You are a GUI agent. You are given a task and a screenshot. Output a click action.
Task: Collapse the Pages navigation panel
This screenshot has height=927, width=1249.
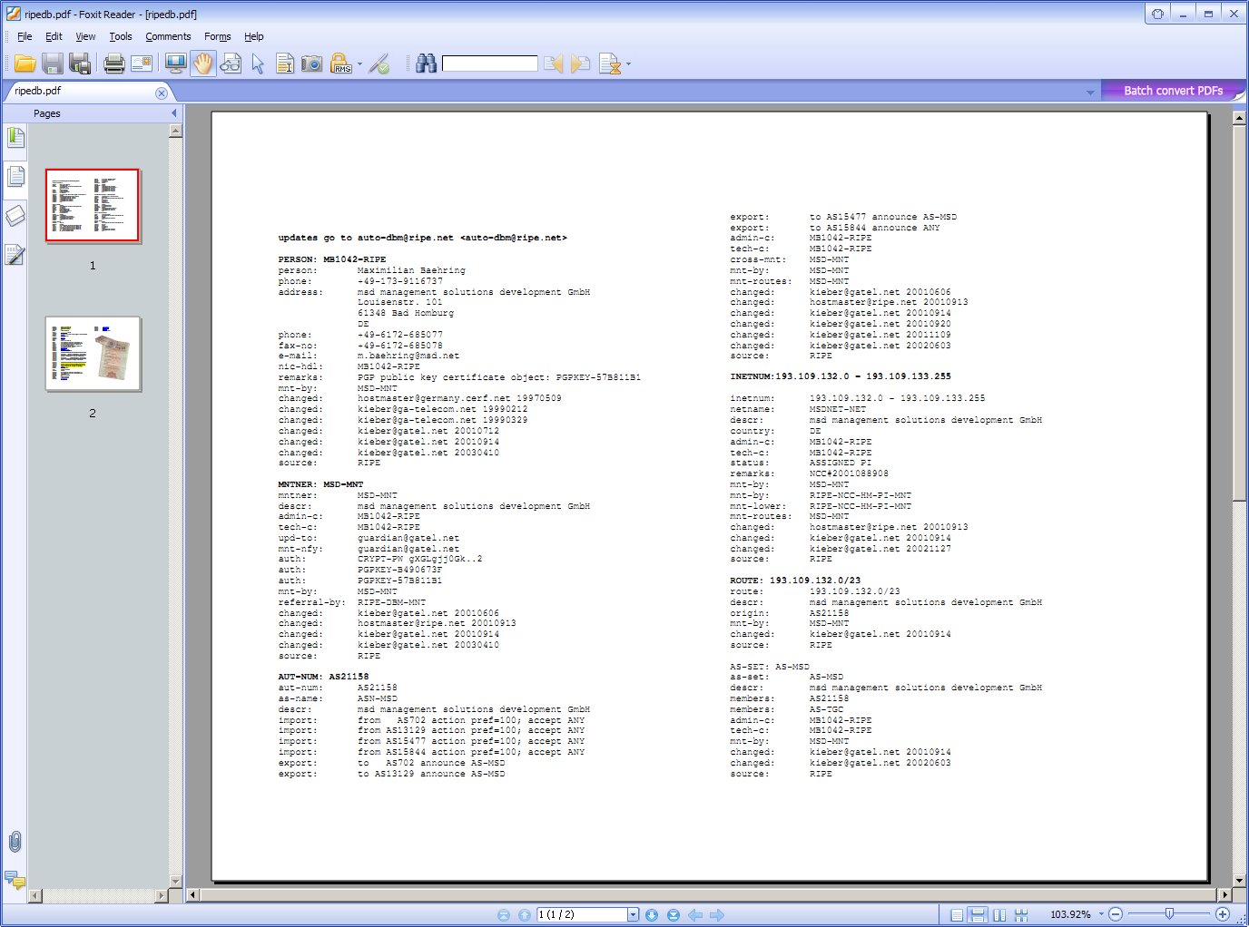point(173,113)
